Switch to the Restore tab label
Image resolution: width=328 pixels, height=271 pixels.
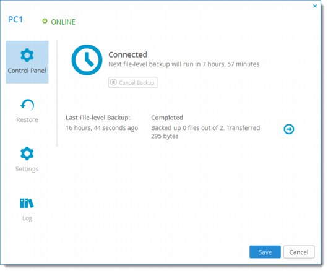tap(27, 119)
